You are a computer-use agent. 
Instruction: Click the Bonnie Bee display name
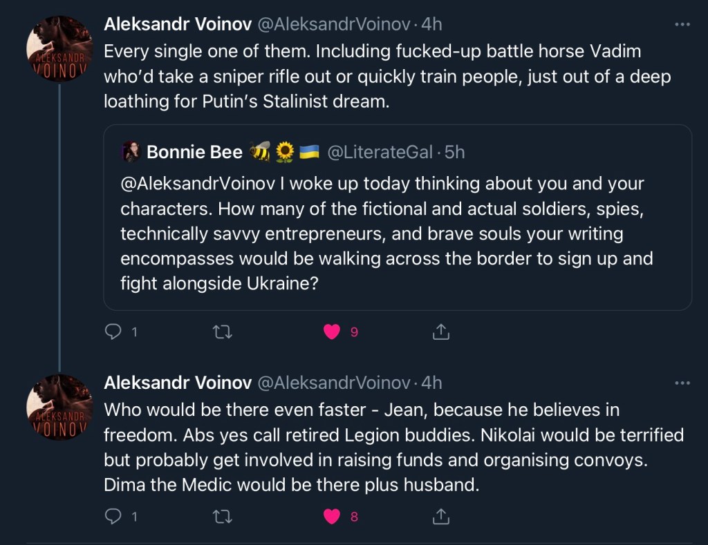point(194,152)
